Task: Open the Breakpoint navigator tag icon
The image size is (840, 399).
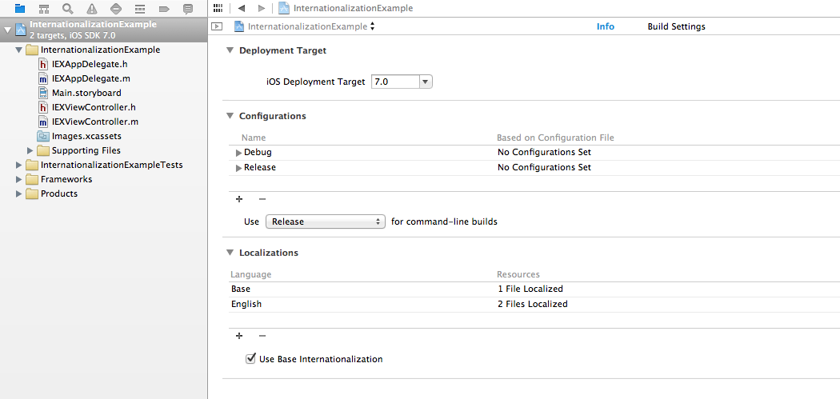Action: (x=164, y=9)
